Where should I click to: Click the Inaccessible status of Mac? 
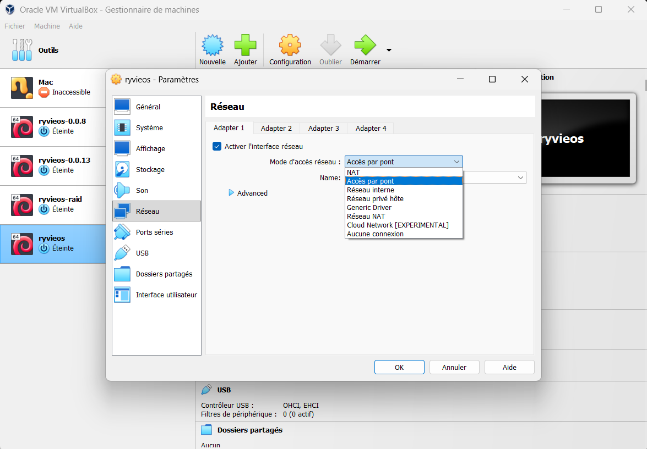71,92
